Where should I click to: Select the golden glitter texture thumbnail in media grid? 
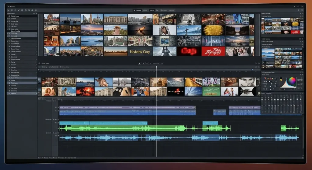pyautogui.click(x=213, y=30)
